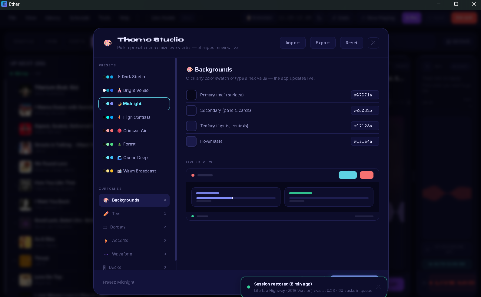Click the sidebar vertical scrollbar
This screenshot has height=297, width=481.
point(176,159)
